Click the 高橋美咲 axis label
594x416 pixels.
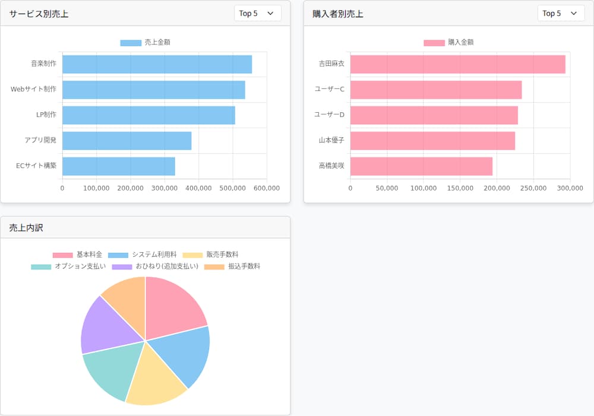click(x=331, y=166)
